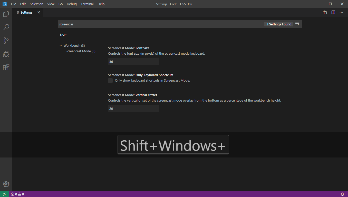Open the Go menu
Screen dimensions: 348x197
pyautogui.click(x=61, y=4)
